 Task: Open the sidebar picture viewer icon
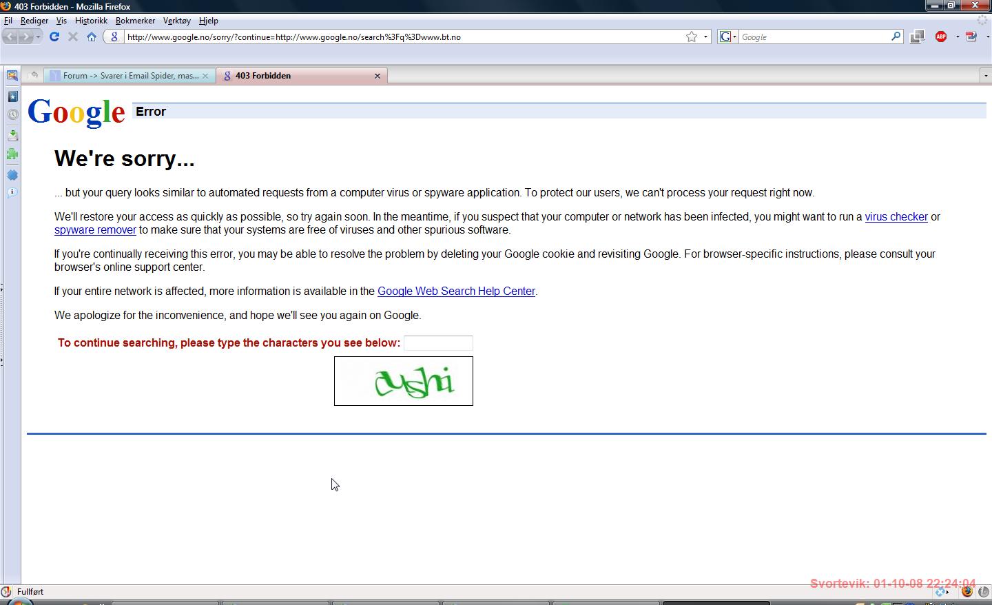coord(12,75)
